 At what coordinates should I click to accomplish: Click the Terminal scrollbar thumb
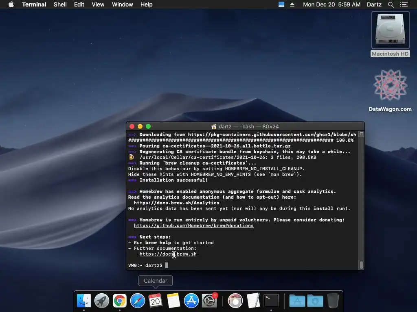coord(362,265)
